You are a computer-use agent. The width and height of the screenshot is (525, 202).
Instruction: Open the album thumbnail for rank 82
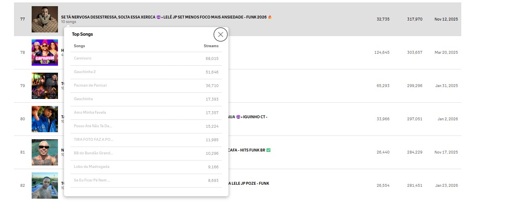tap(45, 186)
